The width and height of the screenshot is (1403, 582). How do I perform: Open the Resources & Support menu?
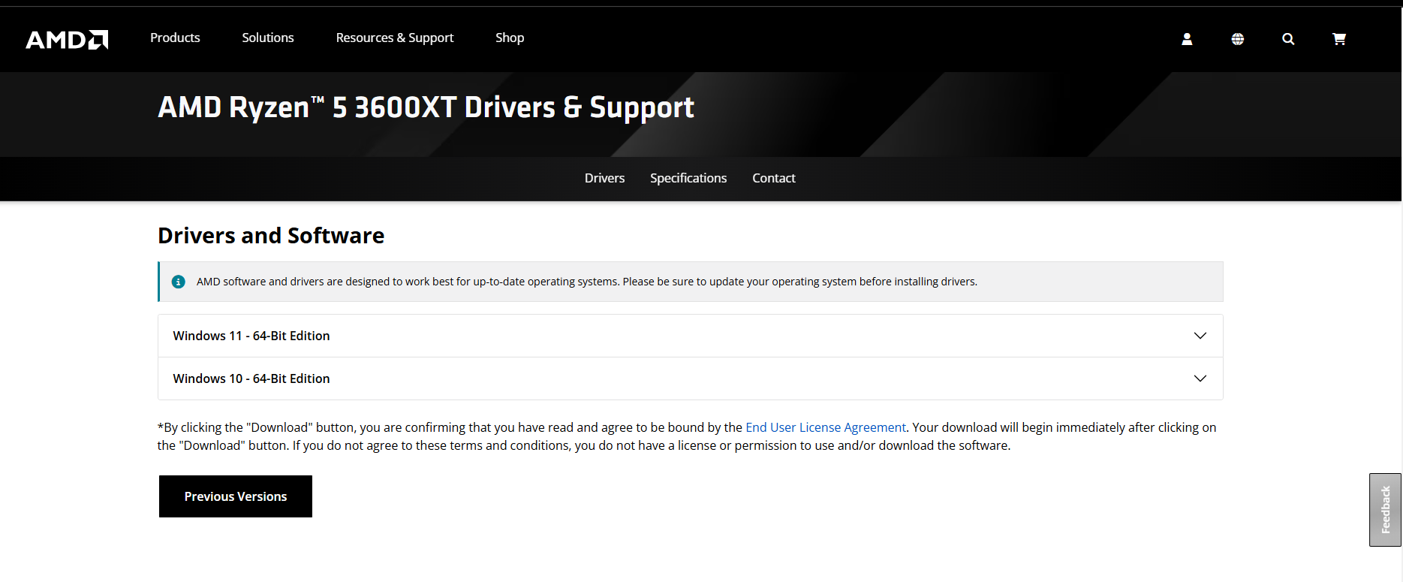click(x=395, y=38)
